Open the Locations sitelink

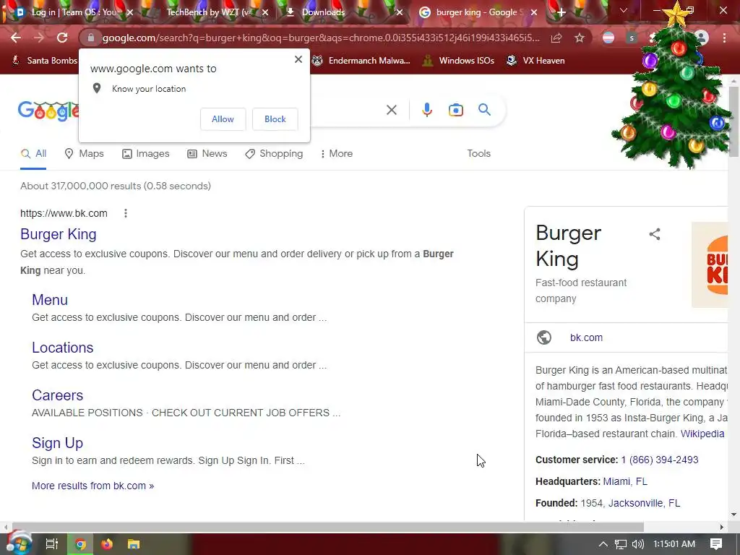pyautogui.click(x=62, y=348)
